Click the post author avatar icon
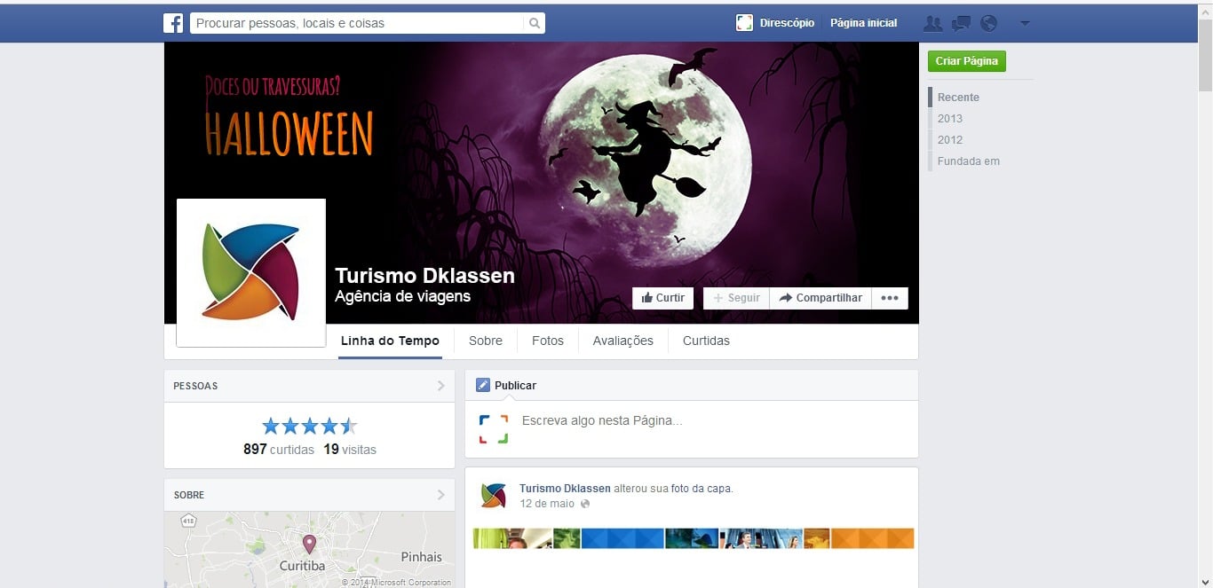The width and height of the screenshot is (1213, 588). (x=493, y=495)
